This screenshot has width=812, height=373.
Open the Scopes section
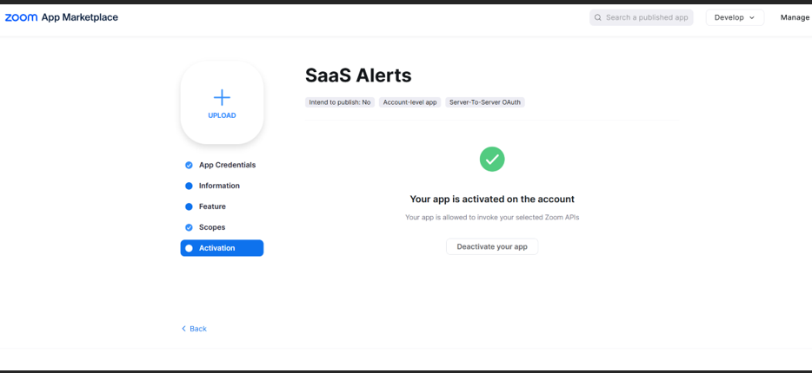point(212,227)
